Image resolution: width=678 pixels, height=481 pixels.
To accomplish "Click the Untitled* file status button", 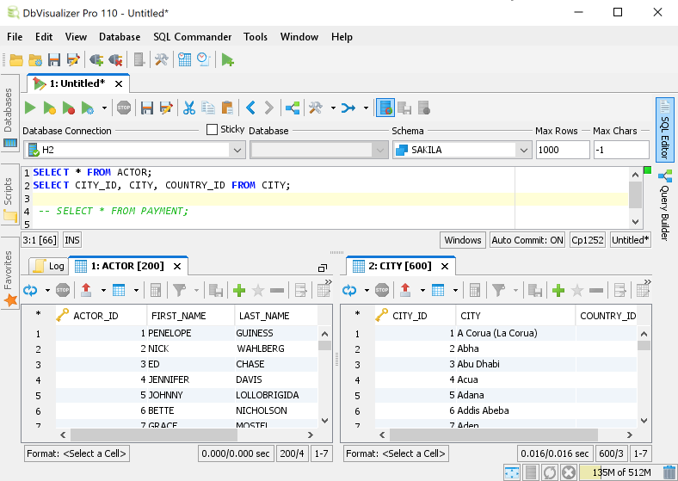I will click(631, 240).
